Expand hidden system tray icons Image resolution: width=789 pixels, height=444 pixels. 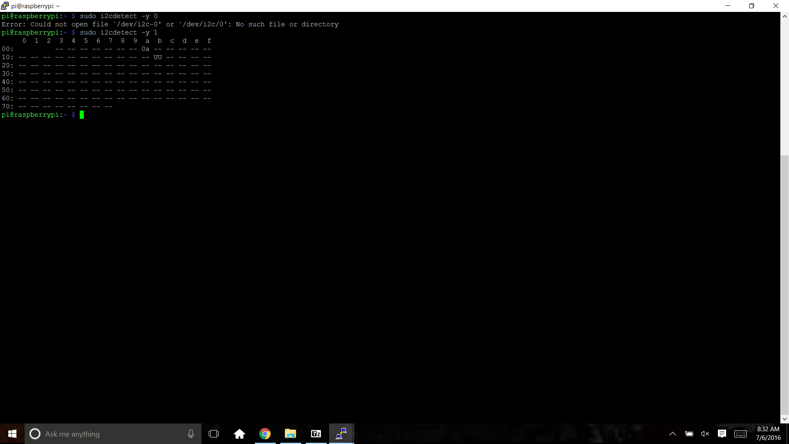click(673, 434)
